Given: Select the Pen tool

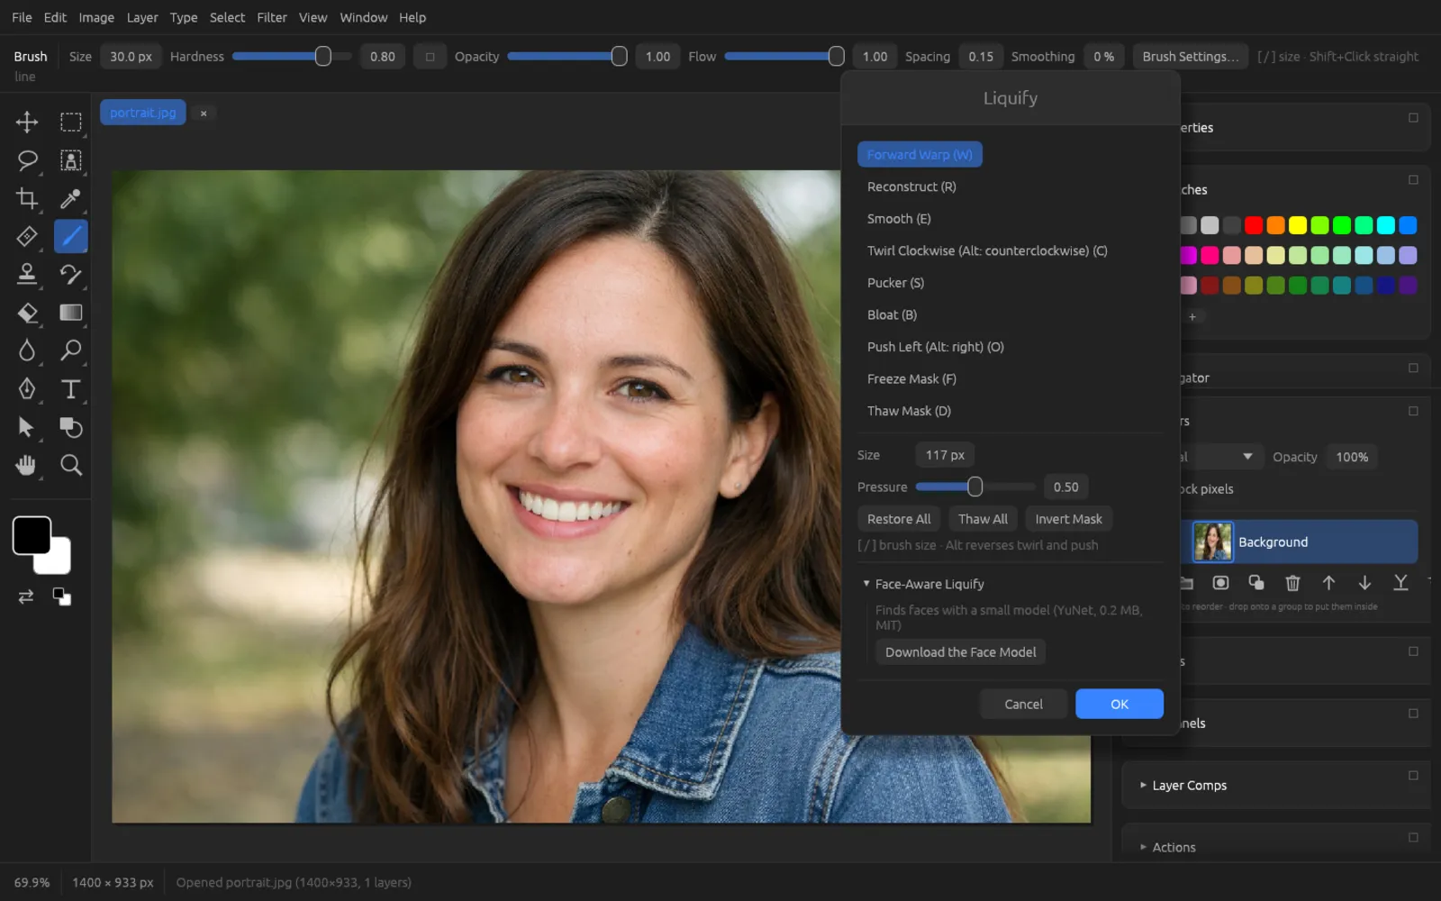Looking at the screenshot, I should [27, 388].
